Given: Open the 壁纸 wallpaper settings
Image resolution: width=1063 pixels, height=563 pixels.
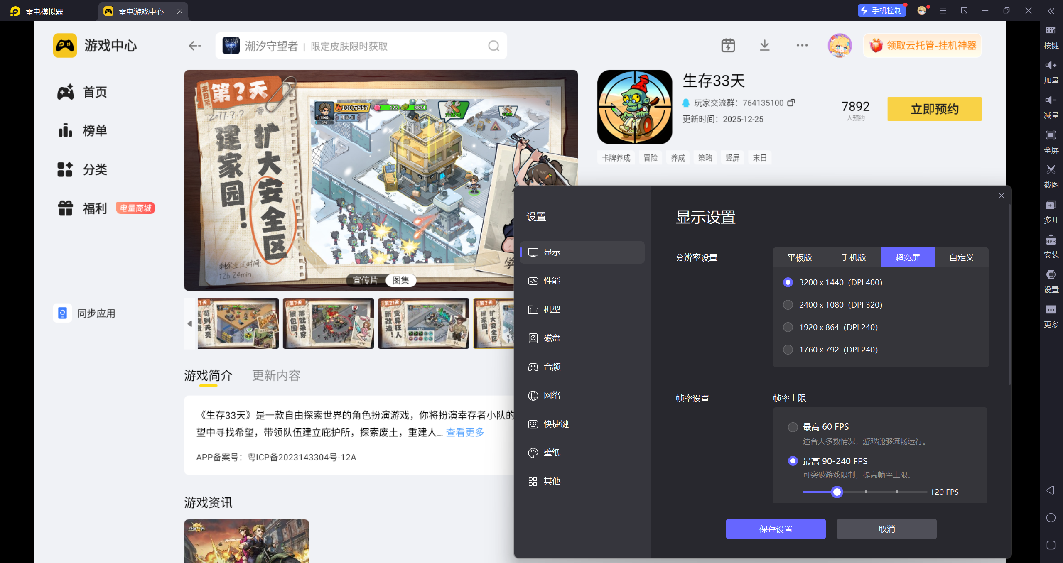Looking at the screenshot, I should (x=552, y=453).
